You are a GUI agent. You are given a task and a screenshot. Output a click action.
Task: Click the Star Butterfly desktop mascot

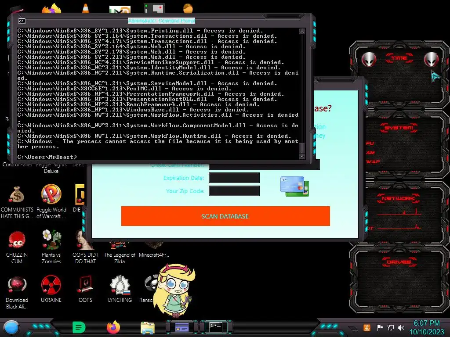pos(174,291)
